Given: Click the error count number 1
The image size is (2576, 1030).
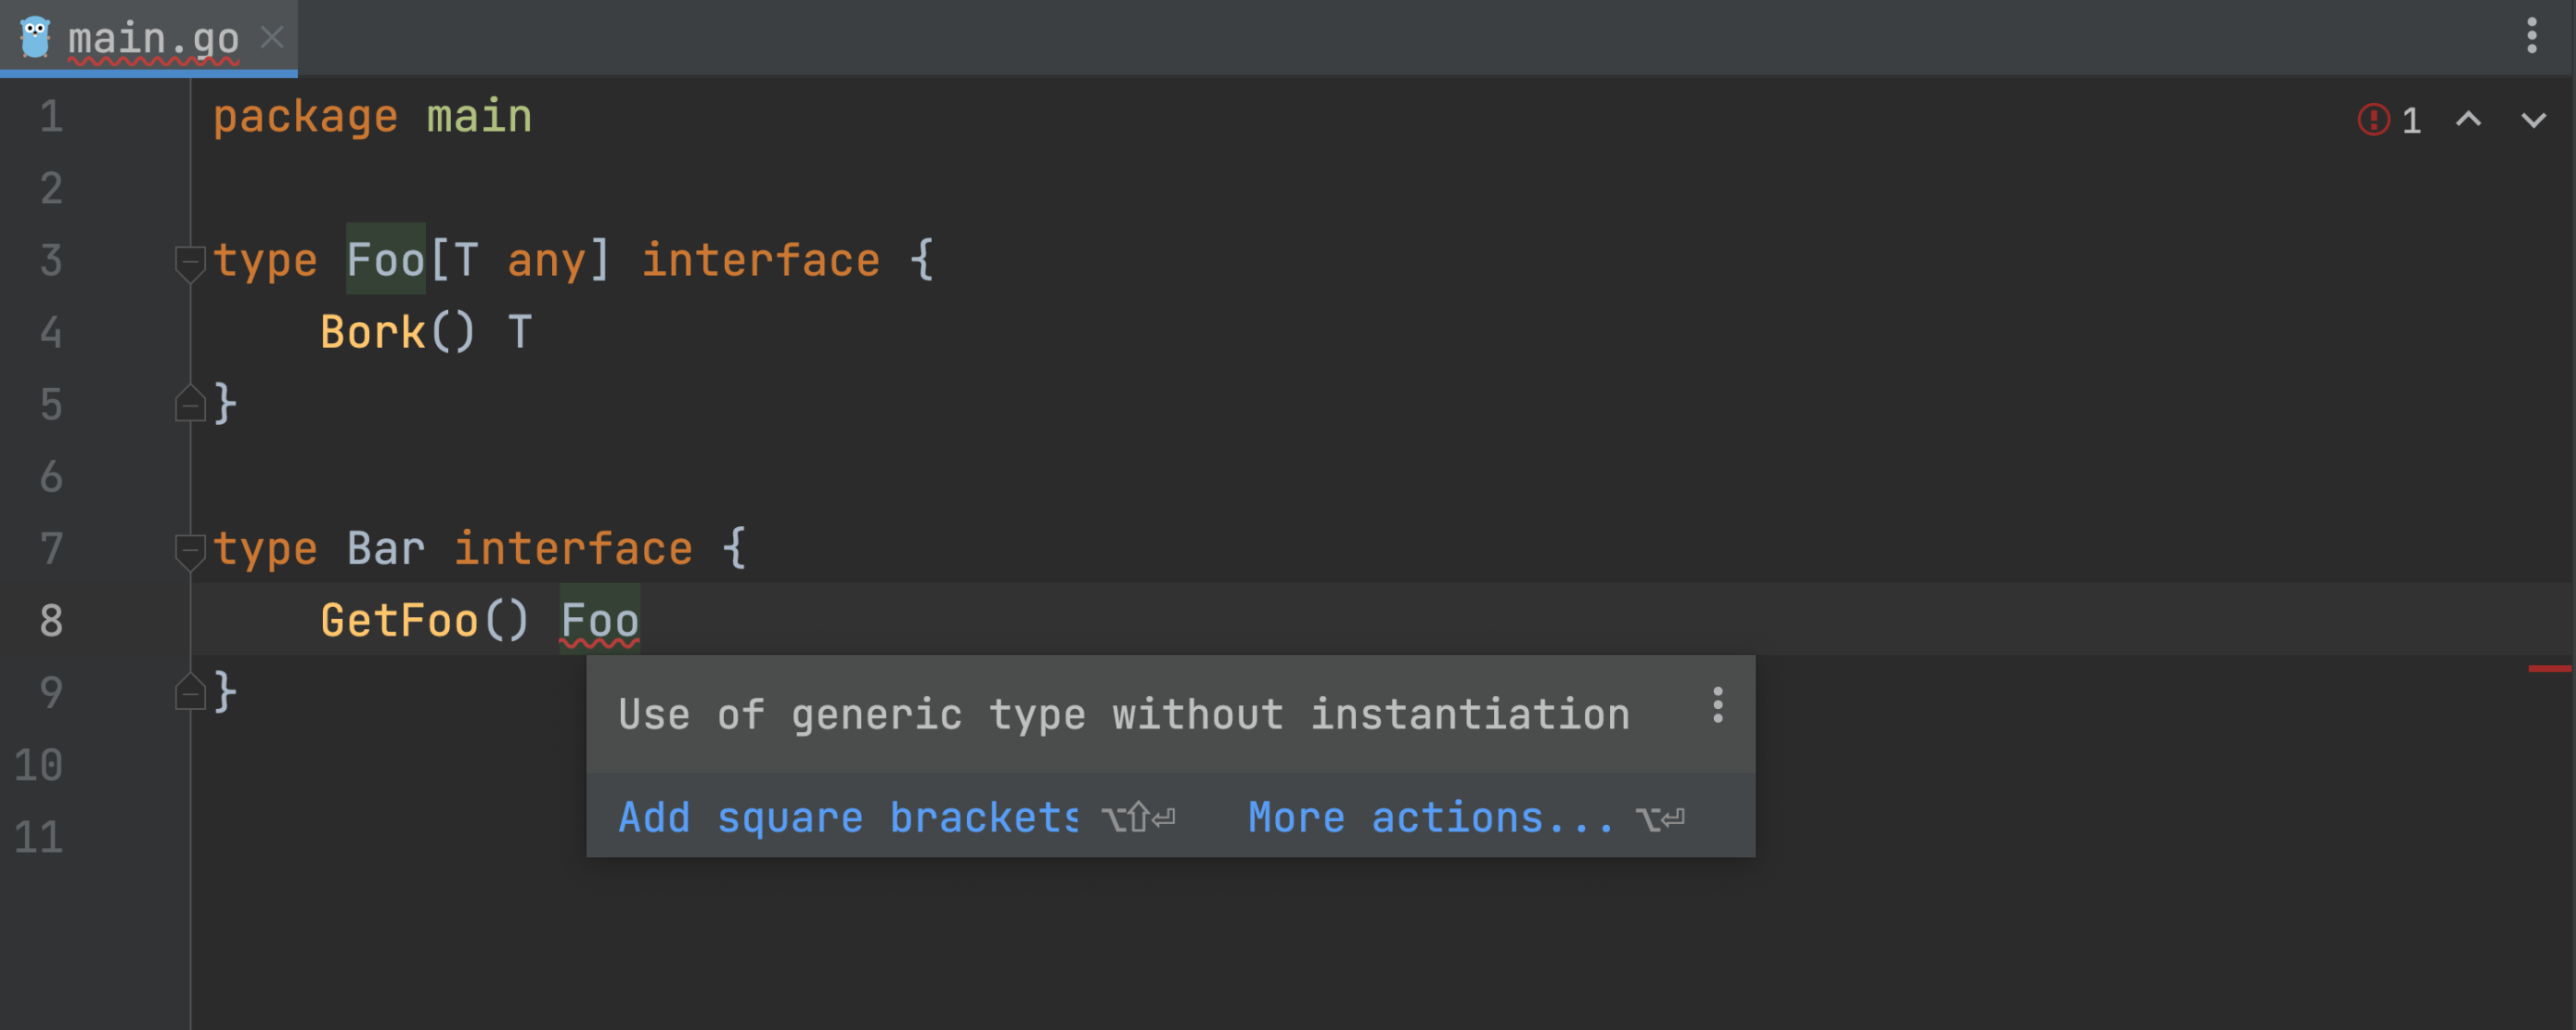Looking at the screenshot, I should click(x=2411, y=121).
